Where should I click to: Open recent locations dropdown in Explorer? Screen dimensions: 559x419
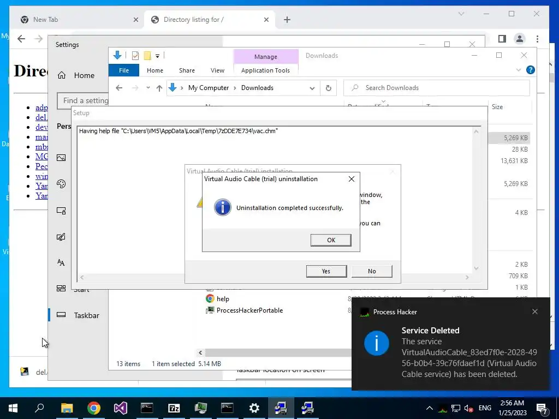click(148, 88)
